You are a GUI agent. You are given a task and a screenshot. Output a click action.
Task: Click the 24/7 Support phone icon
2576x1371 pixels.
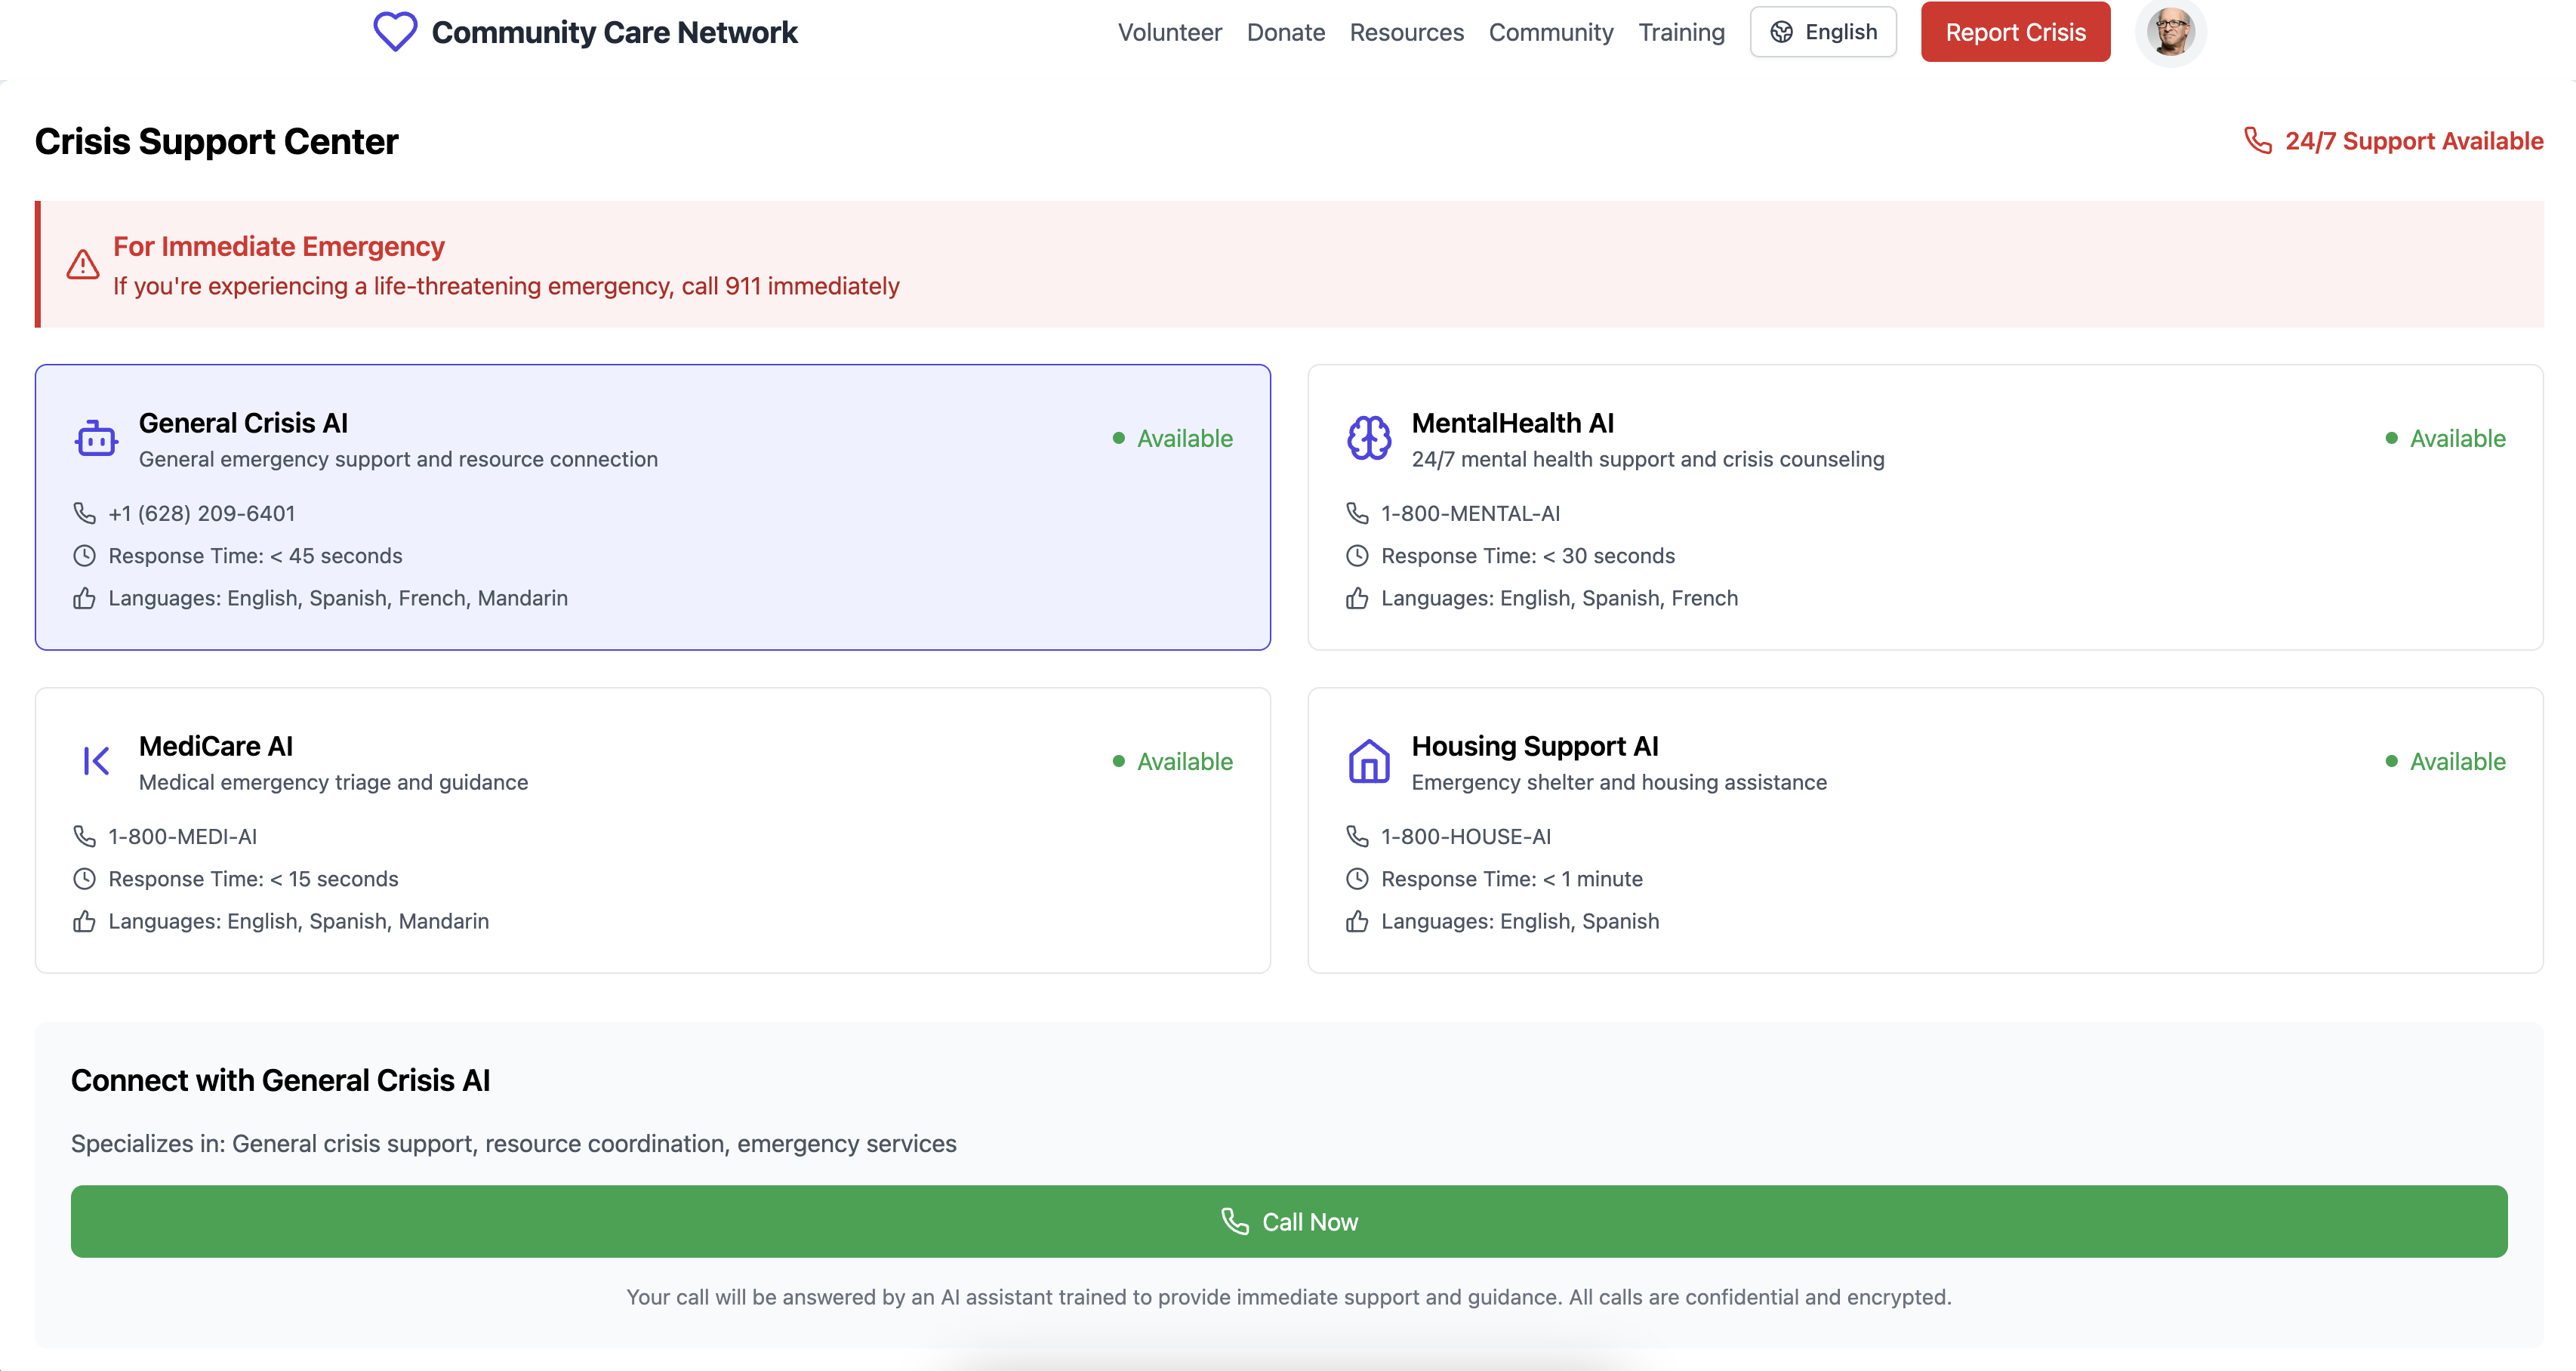2257,141
